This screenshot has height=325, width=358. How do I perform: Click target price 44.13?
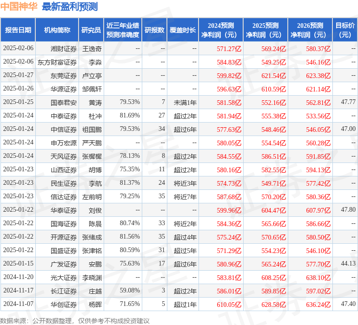pyautogui.click(x=348, y=263)
